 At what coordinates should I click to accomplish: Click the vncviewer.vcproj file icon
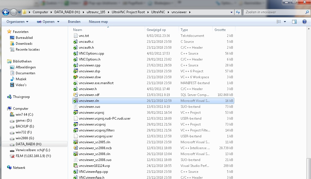[x=75, y=113]
